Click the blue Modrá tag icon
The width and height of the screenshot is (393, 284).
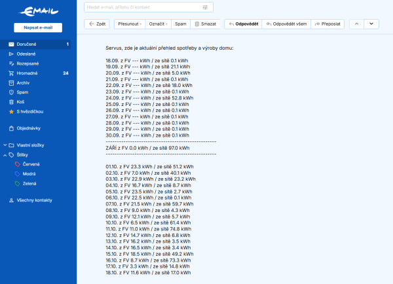pos(17,174)
